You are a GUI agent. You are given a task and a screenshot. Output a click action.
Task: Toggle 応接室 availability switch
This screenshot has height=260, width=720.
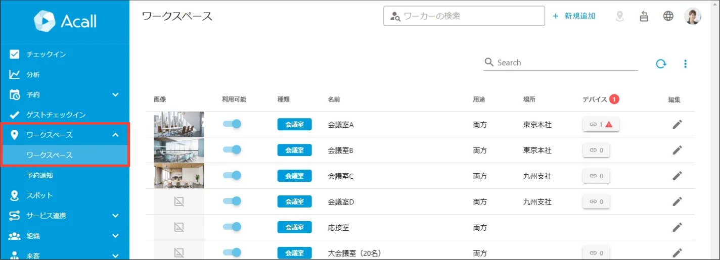pos(232,227)
